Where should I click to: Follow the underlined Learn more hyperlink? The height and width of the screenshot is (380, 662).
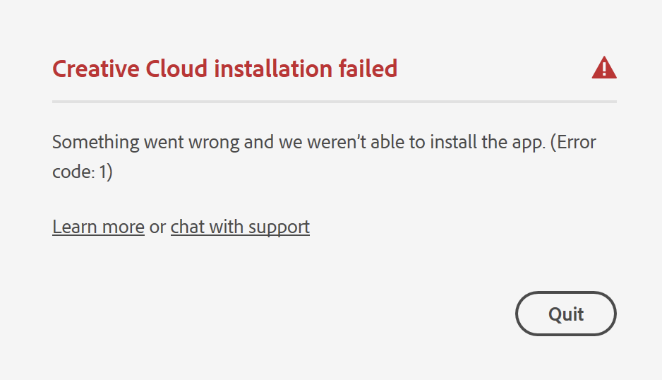98,227
